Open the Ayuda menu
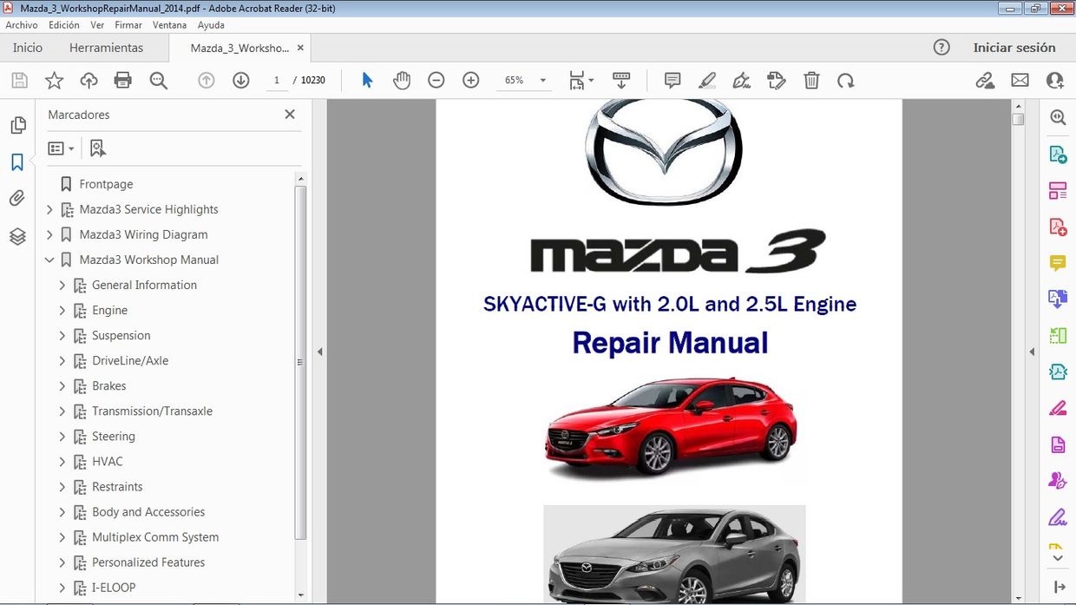Viewport: 1076px width, 605px height. 211,25
